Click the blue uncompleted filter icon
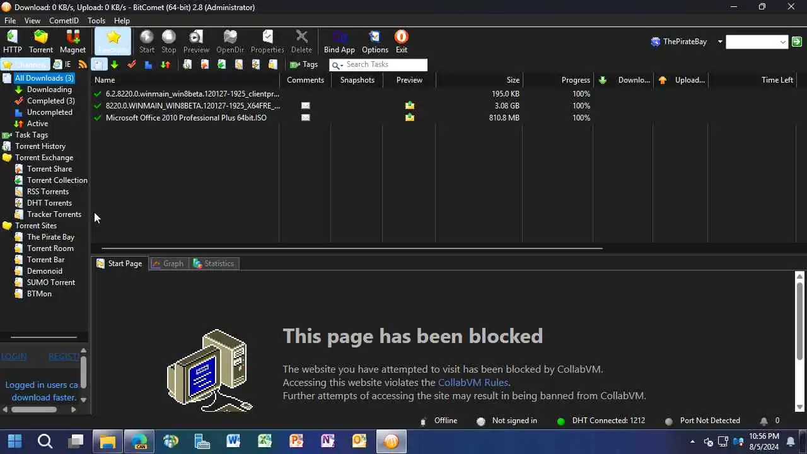Screen dimensions: 807x454 coord(148,64)
